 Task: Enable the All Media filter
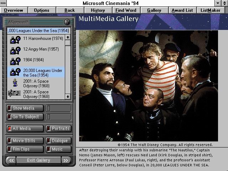tap(25, 129)
